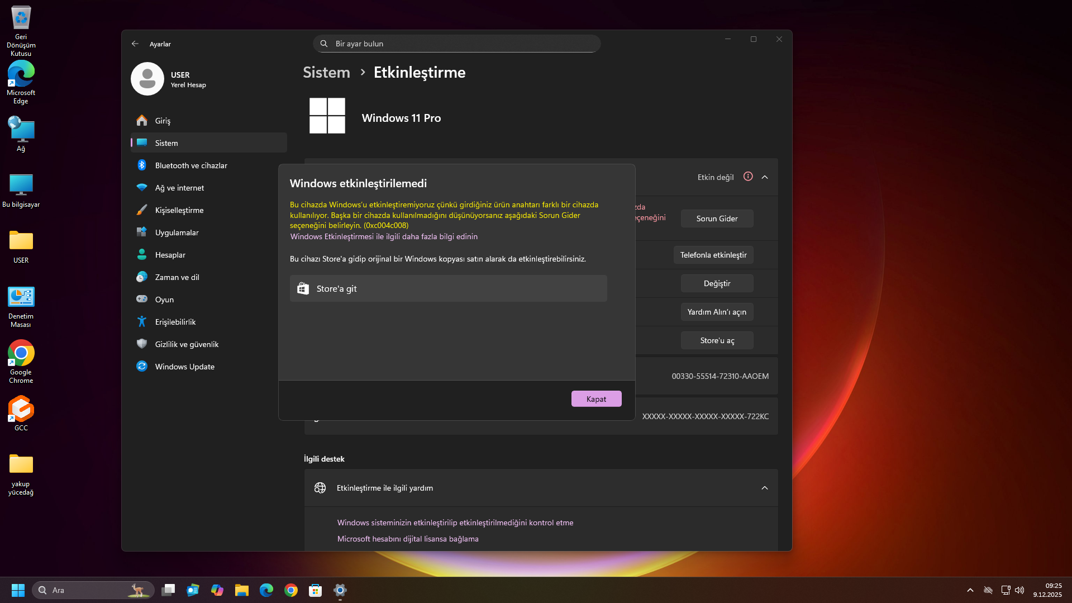Open Windows Etkinleştirmesi daha fazla bilgi link
1072x603 pixels.
tap(384, 236)
